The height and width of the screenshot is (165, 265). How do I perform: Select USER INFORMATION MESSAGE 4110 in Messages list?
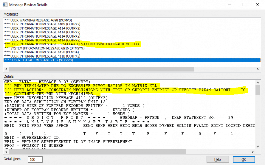click(42, 56)
